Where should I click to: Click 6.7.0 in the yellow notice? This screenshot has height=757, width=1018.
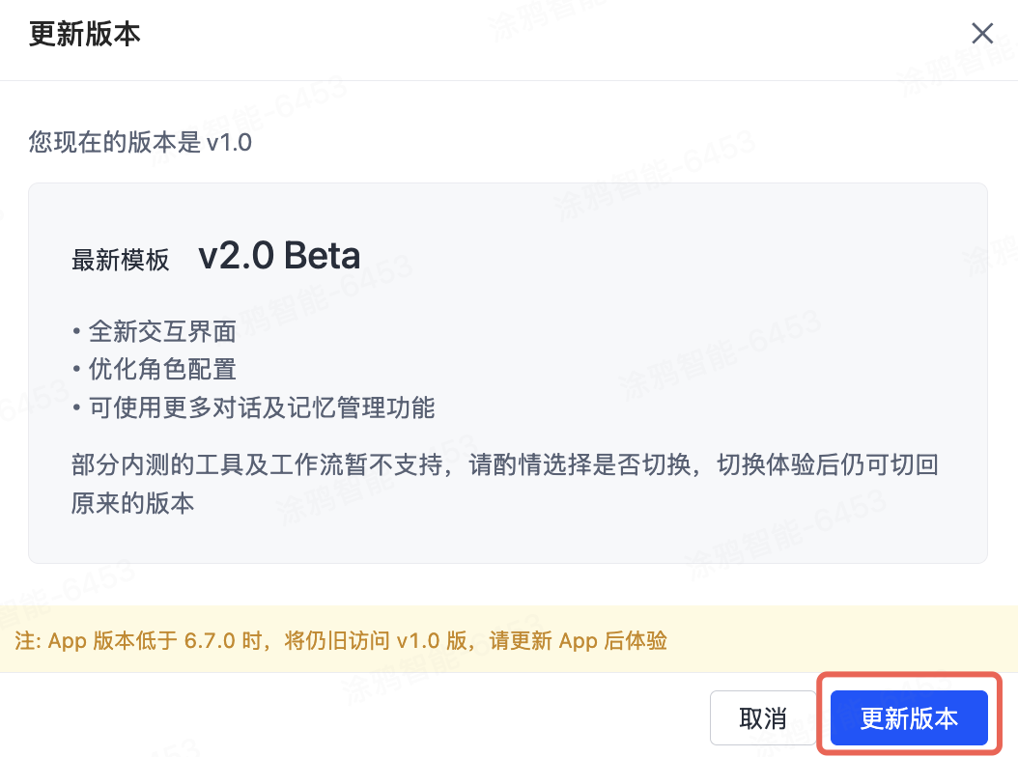point(210,640)
